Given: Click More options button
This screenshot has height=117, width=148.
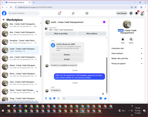Looking at the screenshot, I should (x=92, y=34).
